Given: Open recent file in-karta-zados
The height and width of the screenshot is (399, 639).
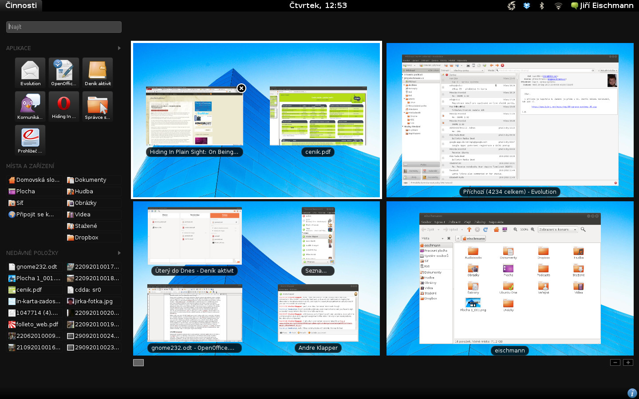Looking at the screenshot, I should coord(35,301).
